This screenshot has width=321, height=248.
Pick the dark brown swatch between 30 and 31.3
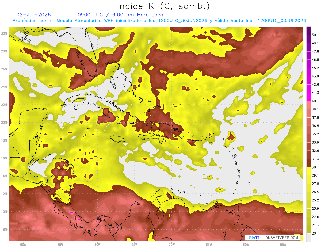(x=308, y=163)
